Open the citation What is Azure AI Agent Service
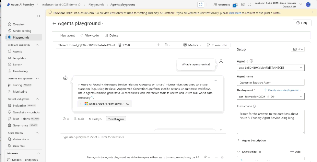The image size is (317, 162). [105, 104]
